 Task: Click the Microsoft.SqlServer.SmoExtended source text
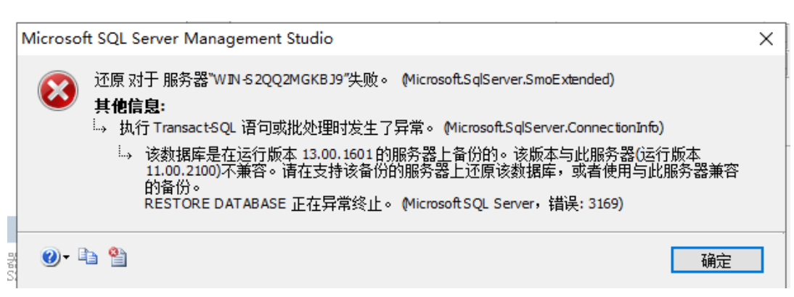pos(509,80)
